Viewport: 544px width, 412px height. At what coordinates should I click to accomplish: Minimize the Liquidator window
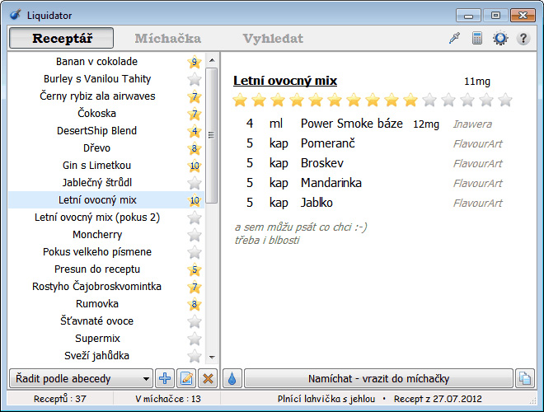[x=468, y=16]
